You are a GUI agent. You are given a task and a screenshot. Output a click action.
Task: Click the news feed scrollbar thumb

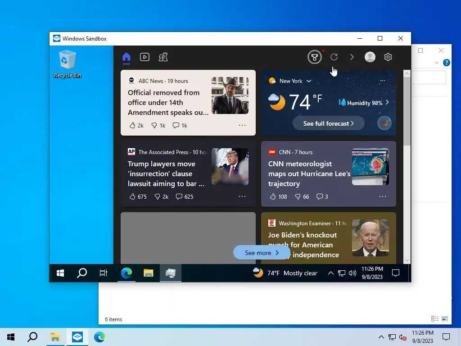click(407, 112)
